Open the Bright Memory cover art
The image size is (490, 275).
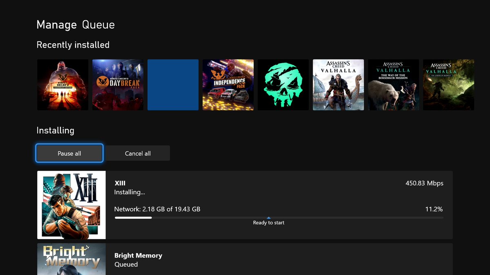(71, 259)
